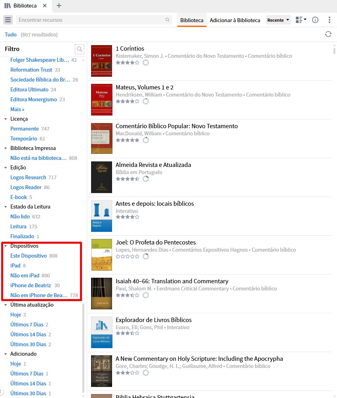
Task: Click the filter sidebar scrollbar
Action: [x=84, y=348]
